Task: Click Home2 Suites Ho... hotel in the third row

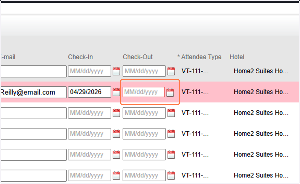Action: point(261,113)
